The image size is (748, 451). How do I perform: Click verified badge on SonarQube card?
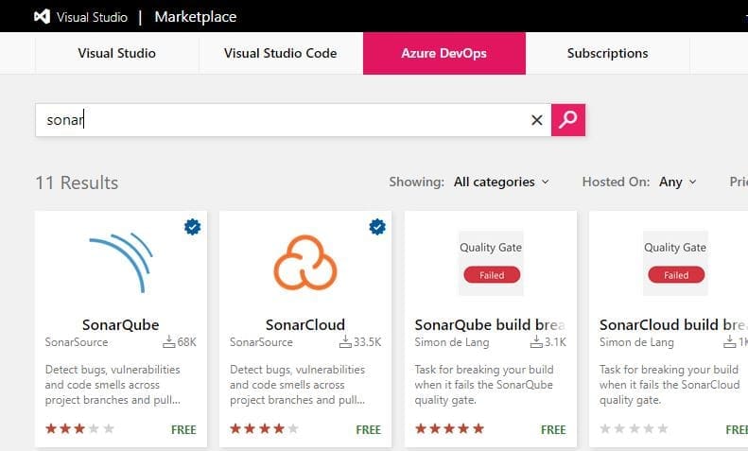(192, 227)
